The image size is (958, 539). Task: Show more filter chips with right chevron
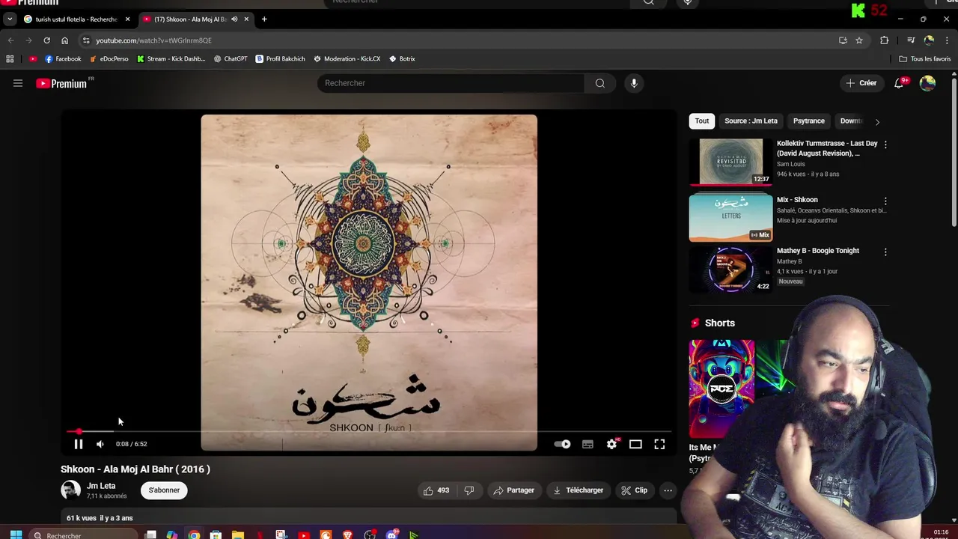tap(877, 121)
